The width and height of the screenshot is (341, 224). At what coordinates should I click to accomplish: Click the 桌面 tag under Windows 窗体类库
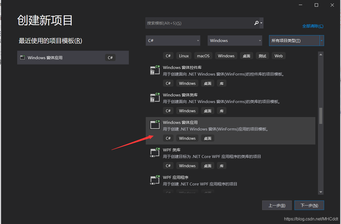(208, 111)
